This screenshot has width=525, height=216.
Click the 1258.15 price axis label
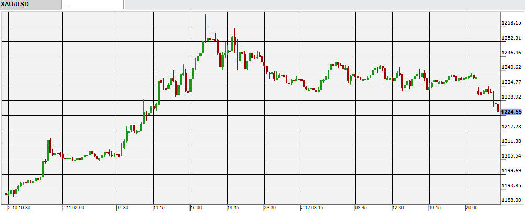click(x=512, y=23)
